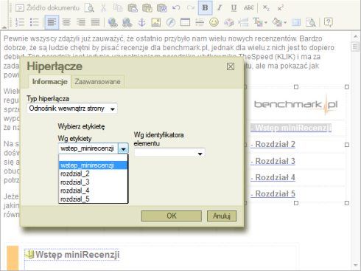Toggle justify alignment
361x271 pixels.
[x=95, y=22]
